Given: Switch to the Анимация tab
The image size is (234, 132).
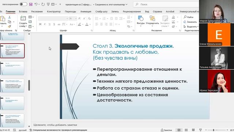Looking at the screenshot, I should [x=86, y=11].
